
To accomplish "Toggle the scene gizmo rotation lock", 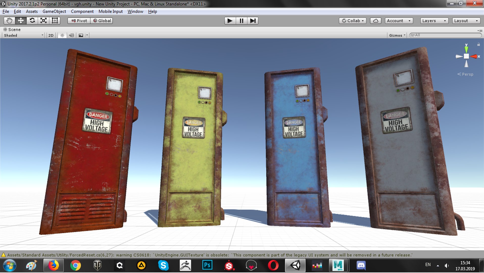I will pyautogui.click(x=478, y=44).
